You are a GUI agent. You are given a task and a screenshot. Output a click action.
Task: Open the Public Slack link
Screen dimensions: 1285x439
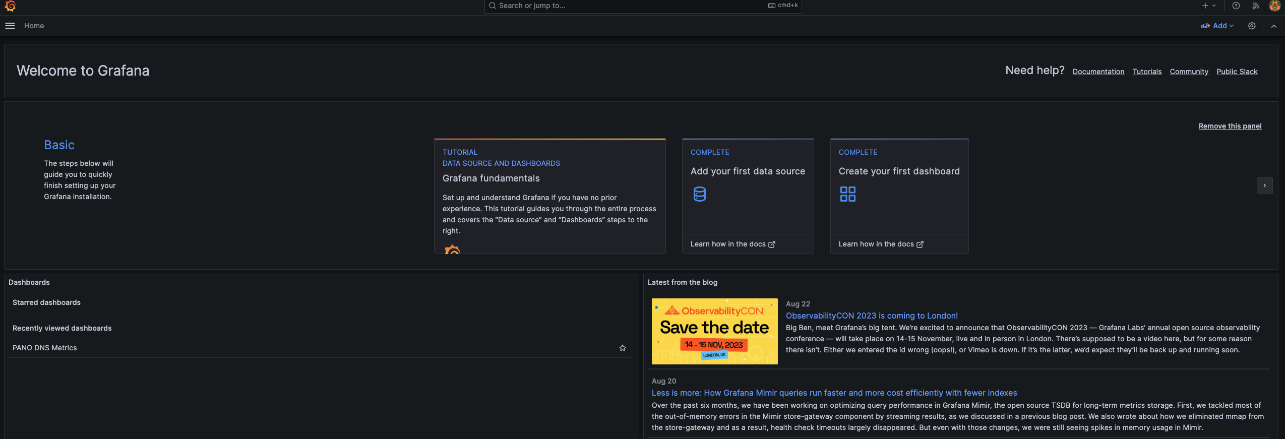click(1237, 72)
